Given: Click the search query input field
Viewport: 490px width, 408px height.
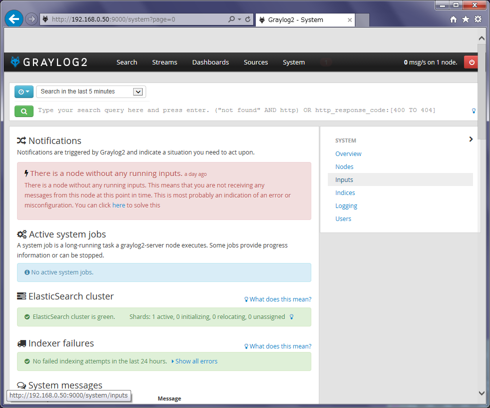Looking at the screenshot, I should click(x=252, y=110).
